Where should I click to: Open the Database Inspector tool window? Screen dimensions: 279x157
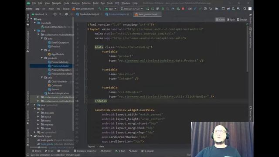(x=85, y=151)
